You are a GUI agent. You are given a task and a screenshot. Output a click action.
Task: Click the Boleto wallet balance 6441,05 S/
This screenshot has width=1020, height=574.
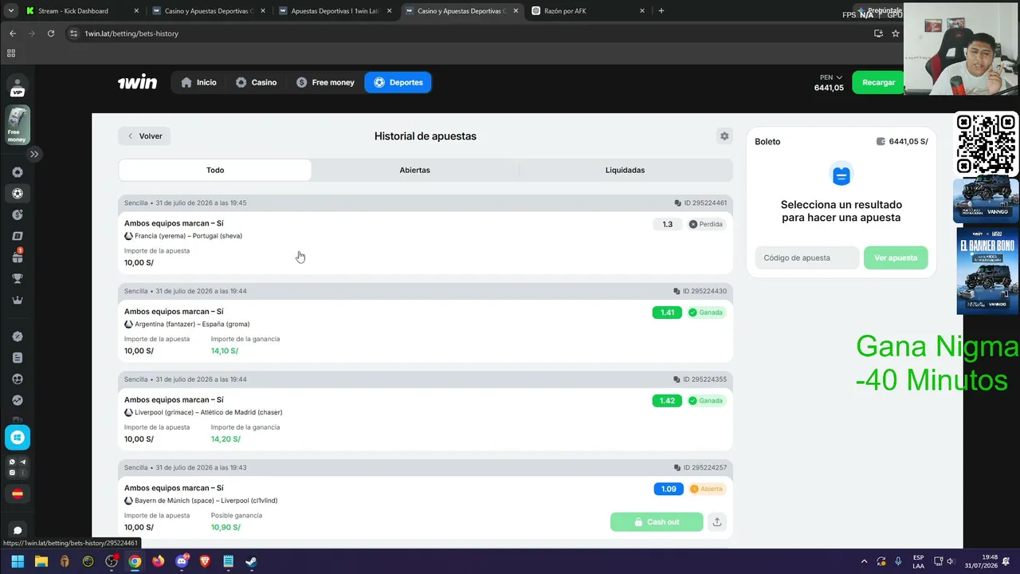[902, 141]
